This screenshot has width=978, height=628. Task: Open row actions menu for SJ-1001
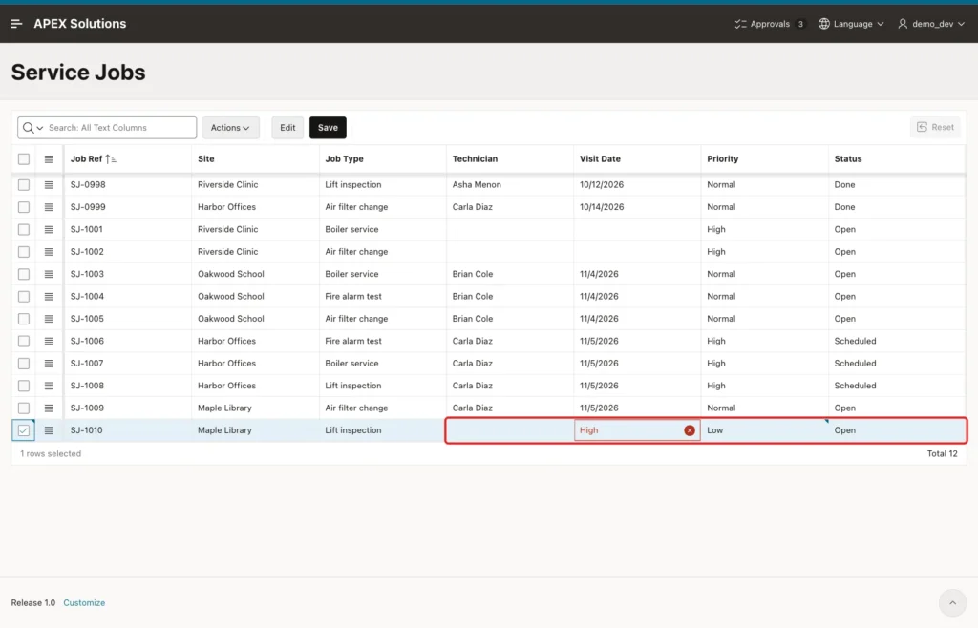click(49, 229)
